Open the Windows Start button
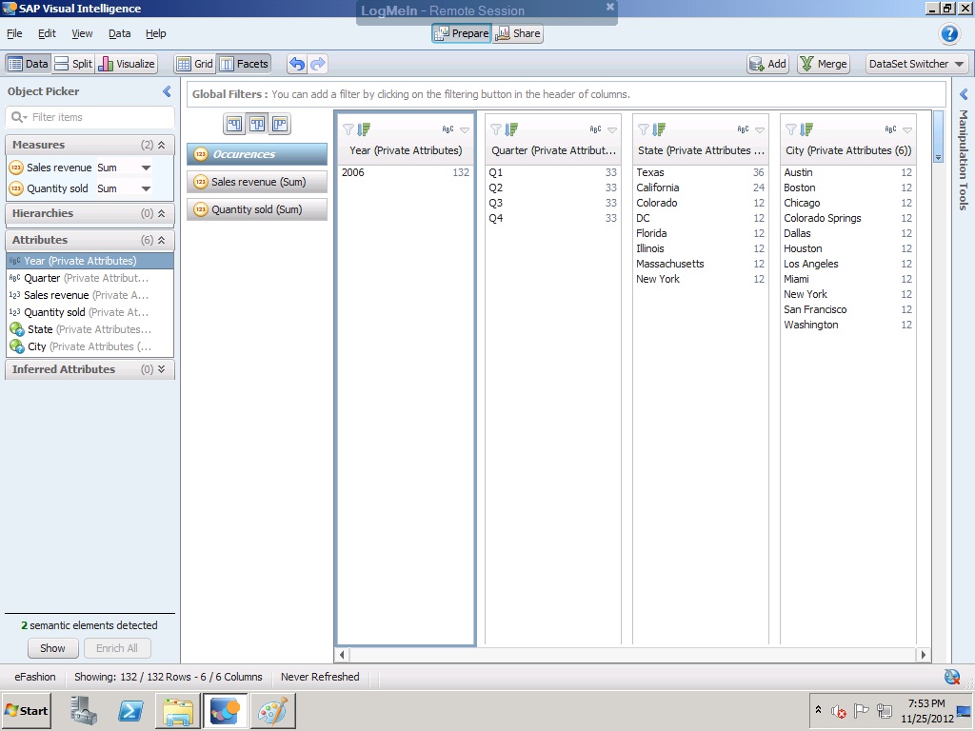This screenshot has width=975, height=731. tap(26, 710)
